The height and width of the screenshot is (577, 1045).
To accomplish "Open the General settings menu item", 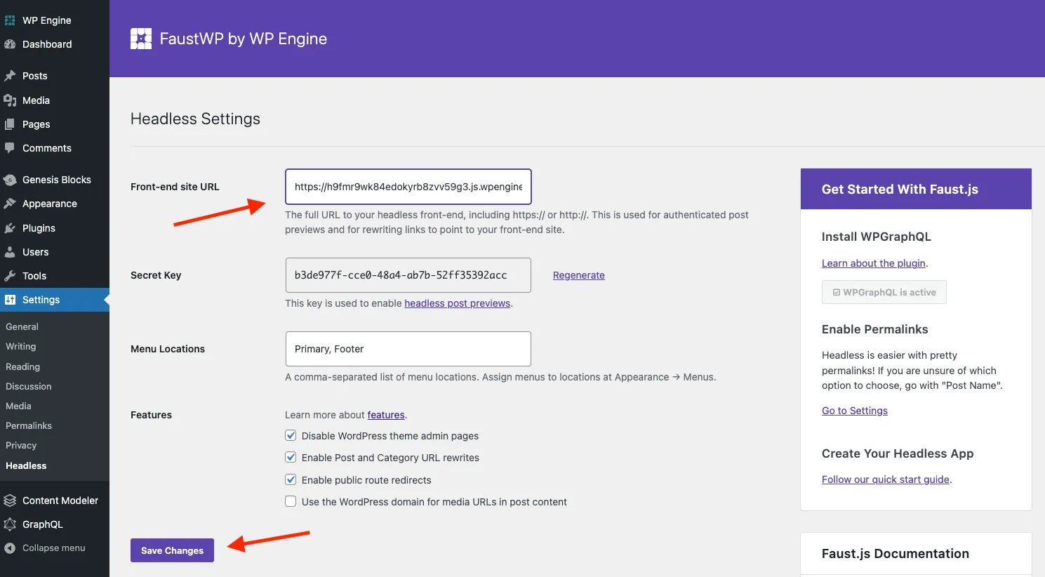I will click(x=22, y=326).
